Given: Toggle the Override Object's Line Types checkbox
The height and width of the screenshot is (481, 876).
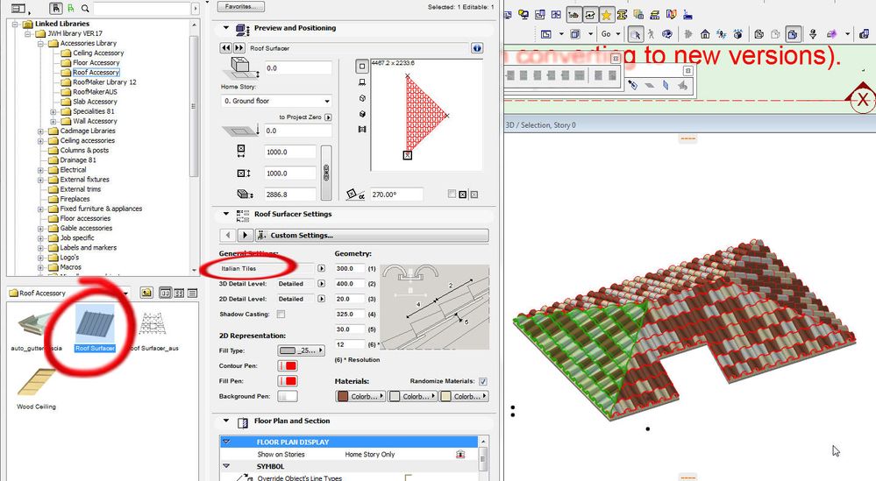Looking at the screenshot, I should coord(409,477).
